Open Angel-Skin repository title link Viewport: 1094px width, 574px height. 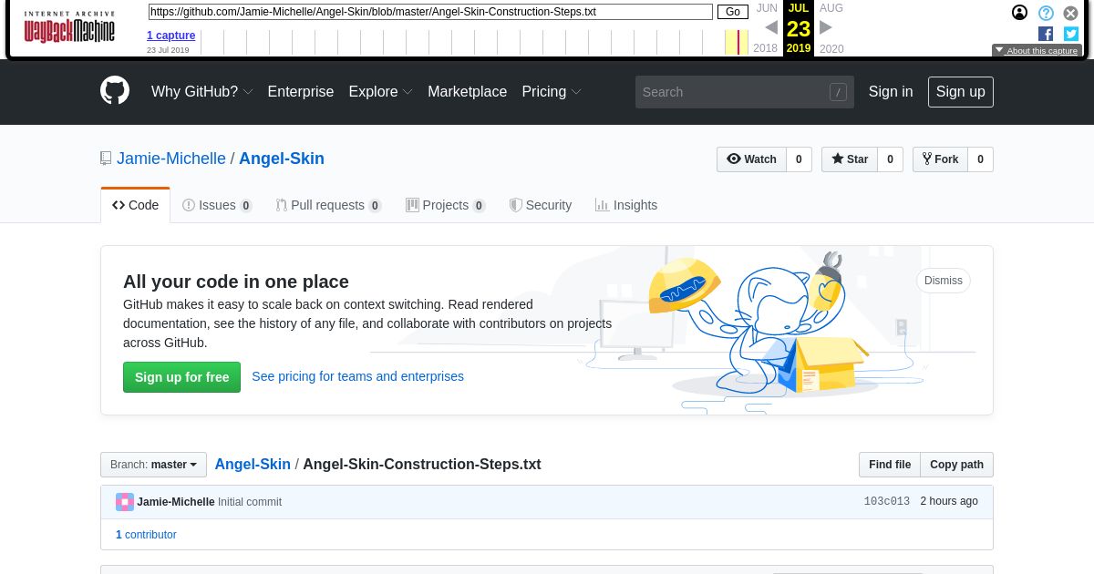click(x=282, y=159)
